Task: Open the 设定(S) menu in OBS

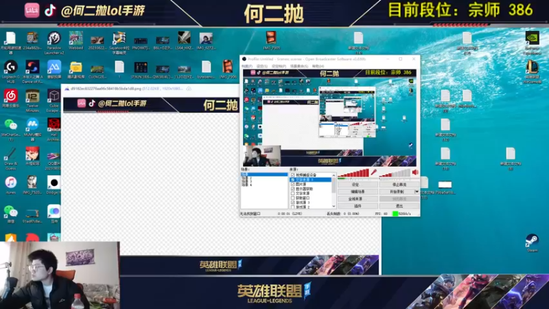Action: click(261, 66)
